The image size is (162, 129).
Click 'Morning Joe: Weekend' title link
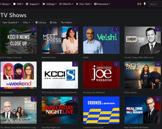click(x=94, y=92)
